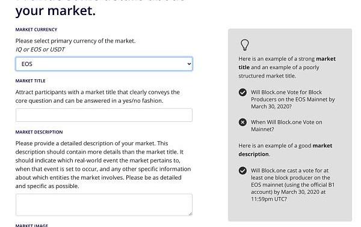Open the Market Currency dropdown showing EOS

click(x=104, y=64)
